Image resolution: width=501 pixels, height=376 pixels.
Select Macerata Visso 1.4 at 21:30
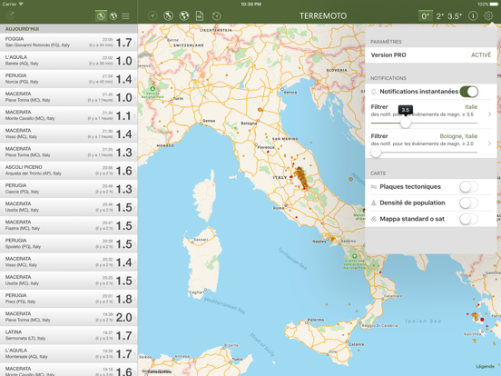(69, 134)
